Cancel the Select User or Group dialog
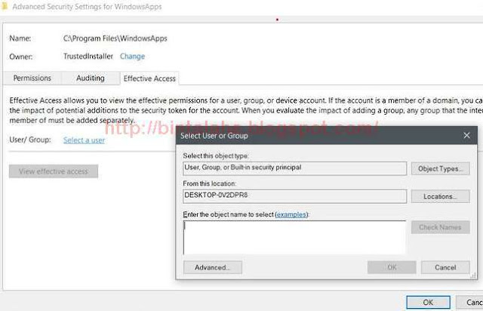The height and width of the screenshot is (311, 483). [445, 267]
